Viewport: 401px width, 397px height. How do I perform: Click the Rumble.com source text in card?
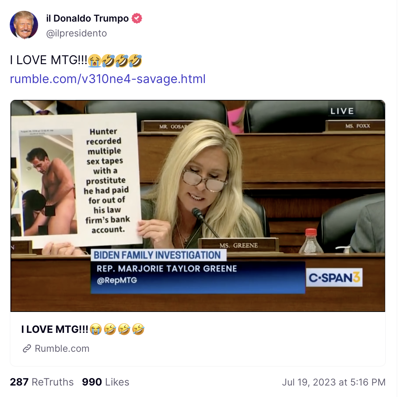coord(62,349)
